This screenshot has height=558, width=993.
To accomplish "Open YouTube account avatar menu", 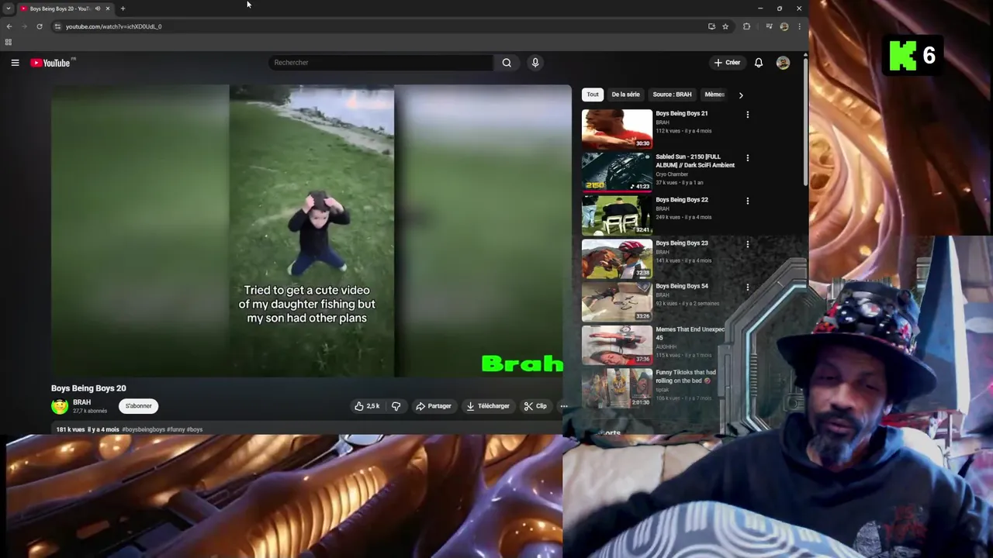I will point(783,63).
